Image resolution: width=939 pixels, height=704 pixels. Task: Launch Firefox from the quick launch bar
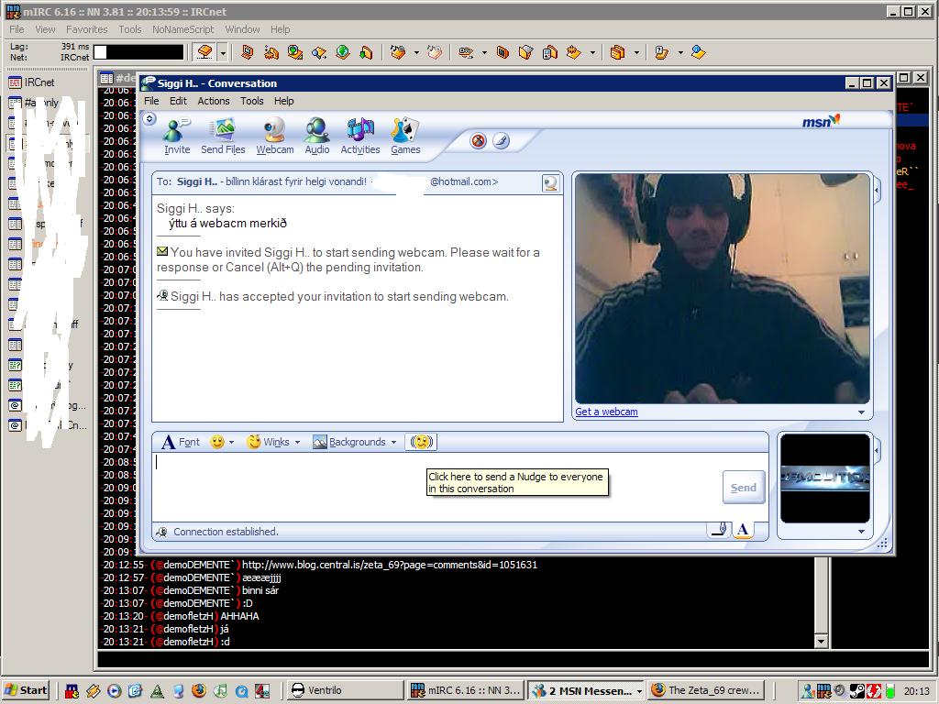coord(199,691)
